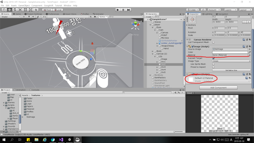Screen dimensions: 254x143
Task: Enable Cull Transparent Mesh checkbox
Action: [213, 42]
